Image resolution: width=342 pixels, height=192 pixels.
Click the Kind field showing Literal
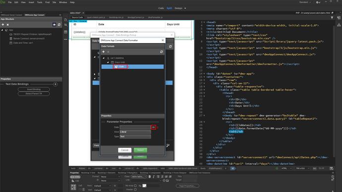135,132
